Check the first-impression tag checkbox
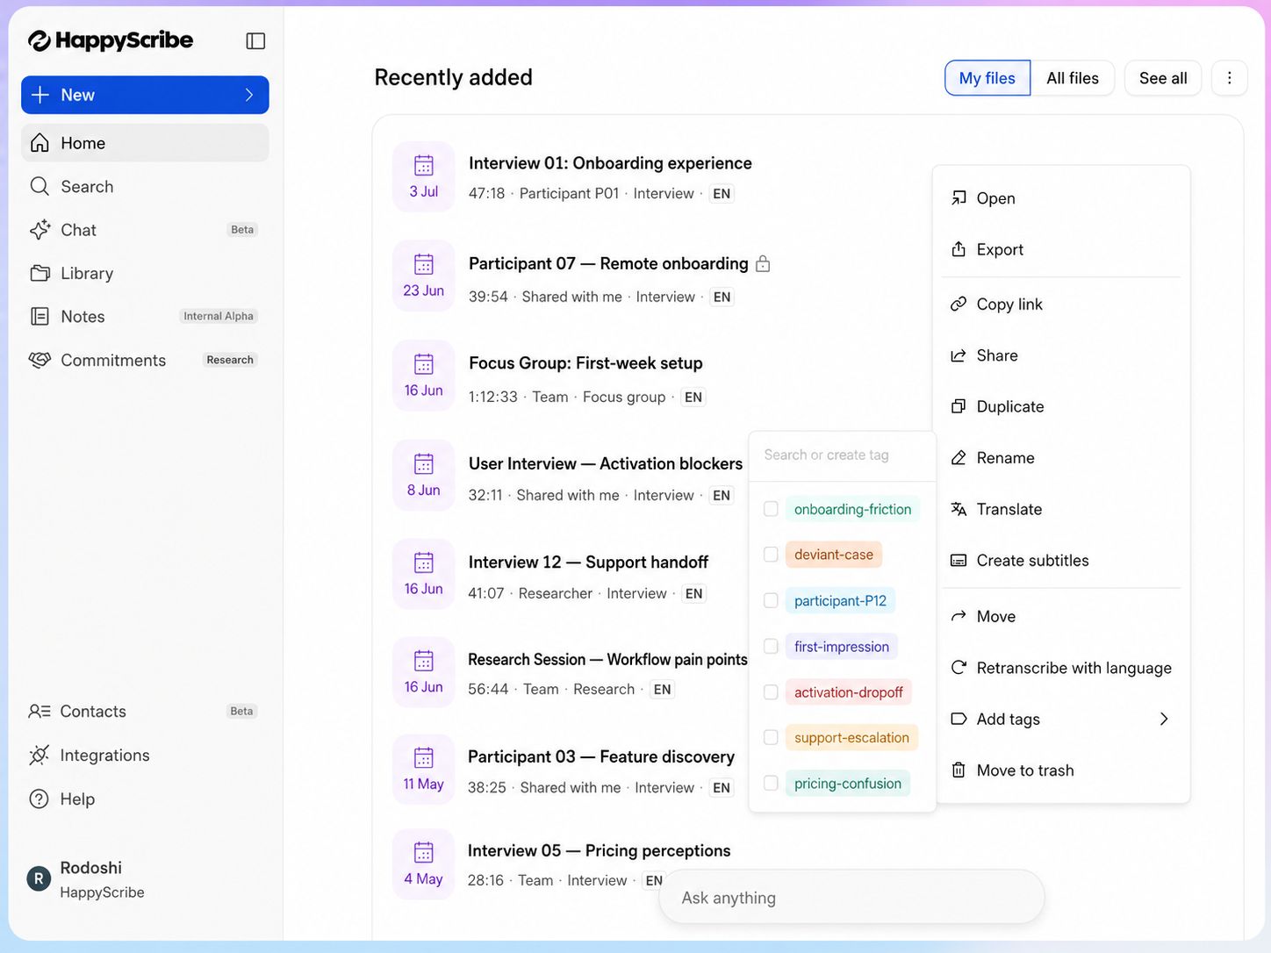This screenshot has width=1271, height=953. [x=771, y=646]
